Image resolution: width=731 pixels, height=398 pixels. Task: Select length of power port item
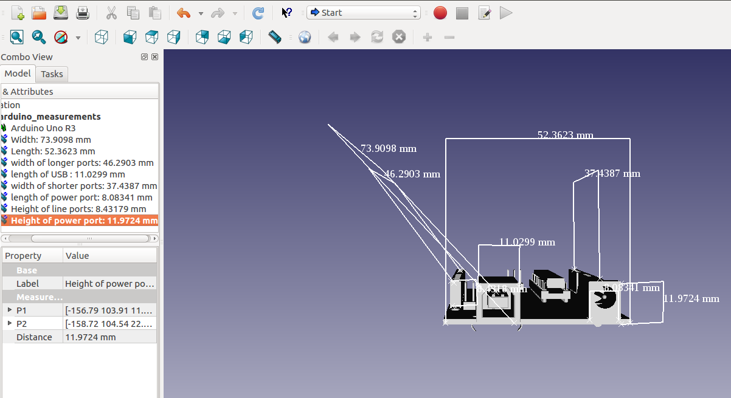[81, 197]
